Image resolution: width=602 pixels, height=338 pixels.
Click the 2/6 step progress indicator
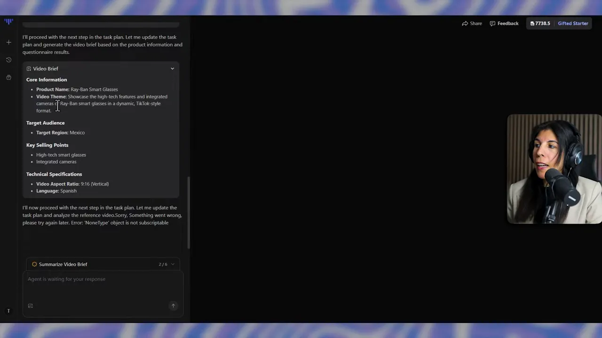point(163,264)
